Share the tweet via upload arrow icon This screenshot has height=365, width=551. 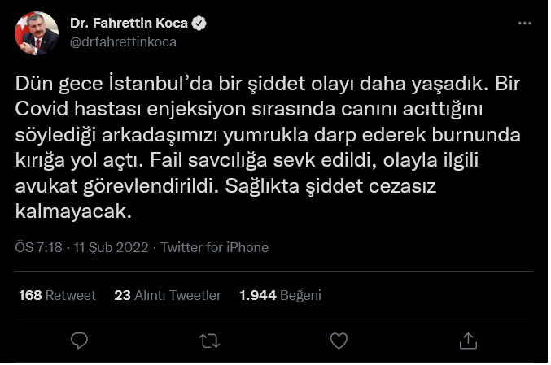tap(469, 339)
